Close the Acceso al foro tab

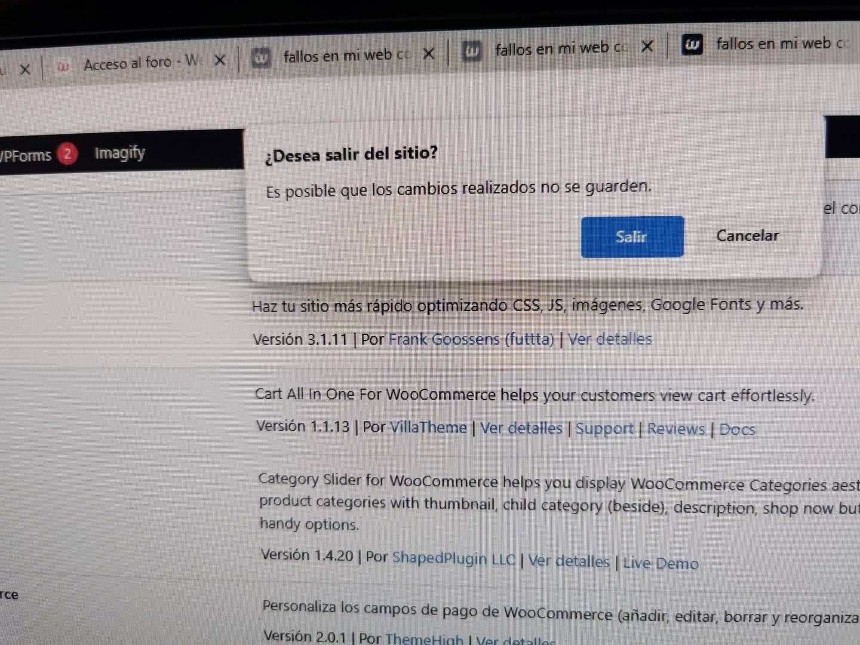click(x=220, y=60)
